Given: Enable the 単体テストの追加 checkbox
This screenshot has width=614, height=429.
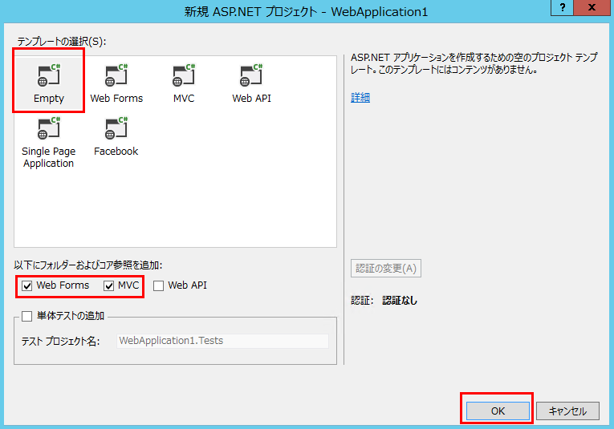Looking at the screenshot, I should point(27,316).
